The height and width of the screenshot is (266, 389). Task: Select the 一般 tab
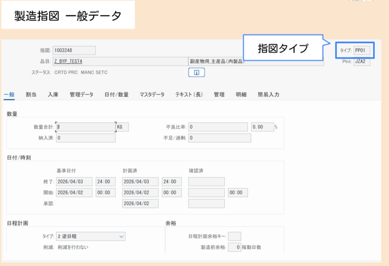pos(9,94)
